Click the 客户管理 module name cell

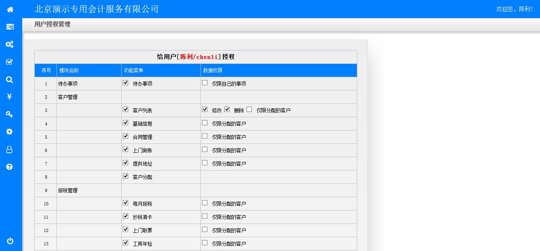(89, 97)
